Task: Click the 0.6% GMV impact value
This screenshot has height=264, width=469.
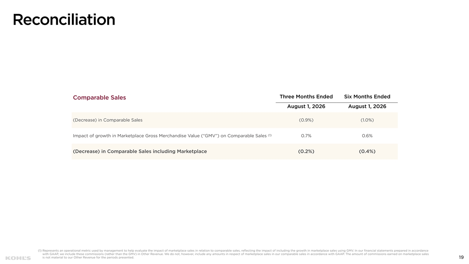Action: [x=367, y=136]
